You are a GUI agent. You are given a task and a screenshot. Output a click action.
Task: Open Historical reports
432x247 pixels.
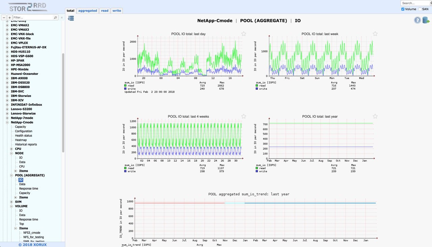(x=26, y=144)
